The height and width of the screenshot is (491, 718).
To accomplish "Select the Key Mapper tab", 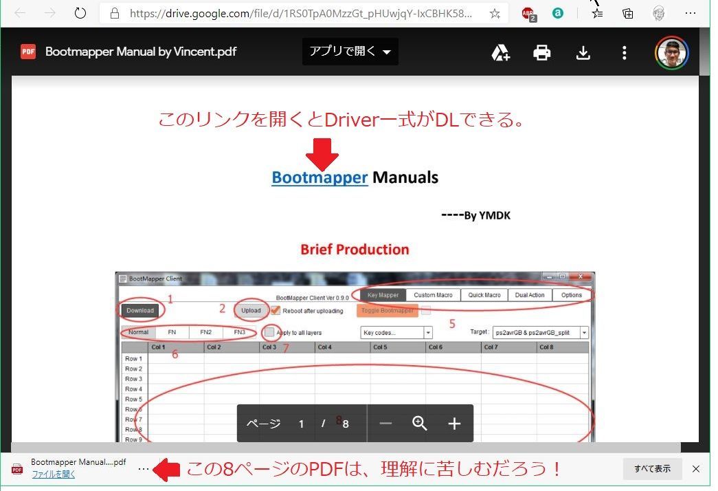I will click(383, 295).
